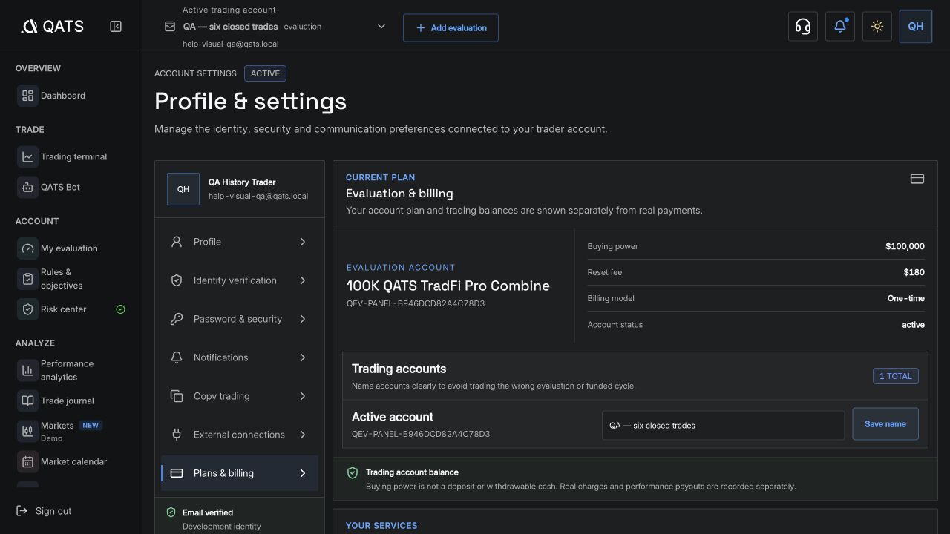Click the $100,000 buying power value
Screen dimensions: 950x534
[905, 246]
